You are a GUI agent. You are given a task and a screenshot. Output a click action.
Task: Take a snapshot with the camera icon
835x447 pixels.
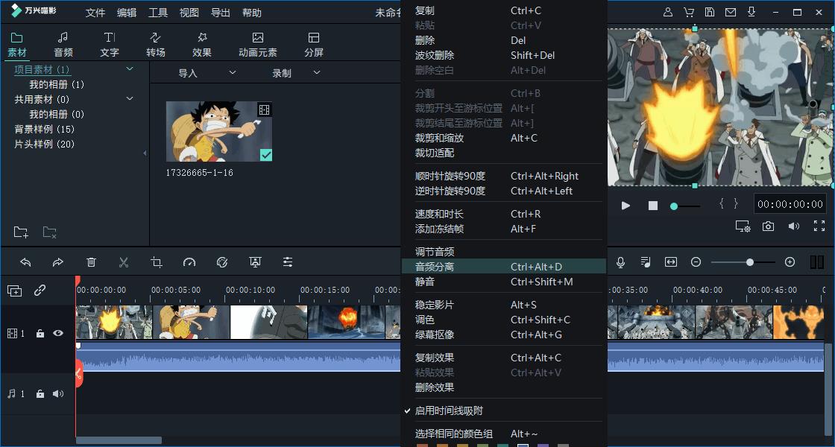pyautogui.click(x=769, y=226)
